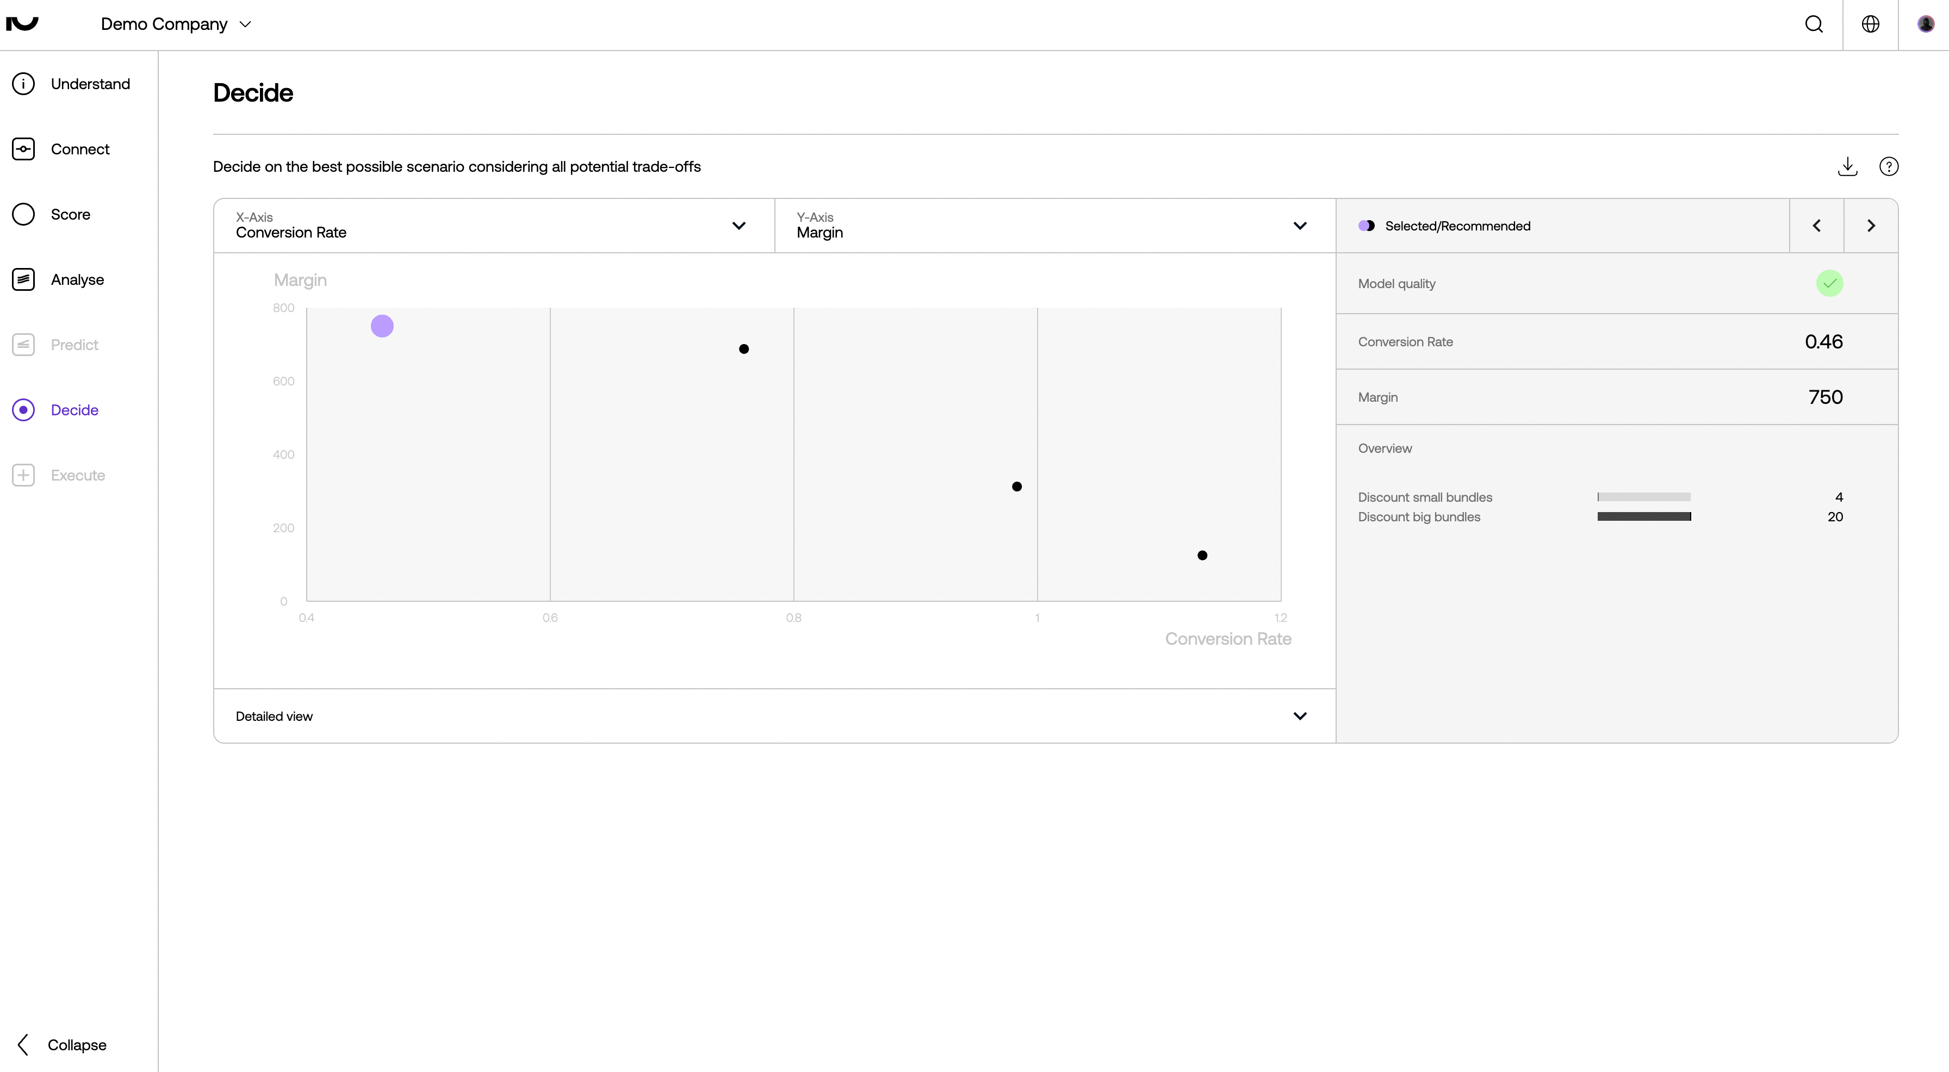Viewport: 1949px width, 1072px height.
Task: Toggle the Selected/Recommended switch
Action: 1367,226
